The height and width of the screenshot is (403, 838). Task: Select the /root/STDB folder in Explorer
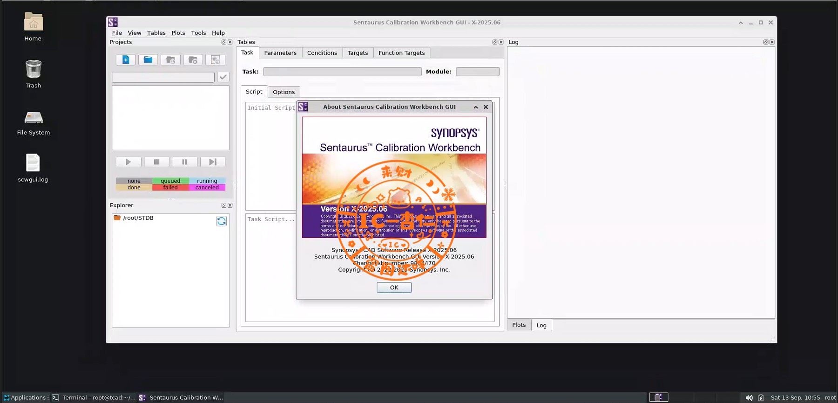point(138,218)
